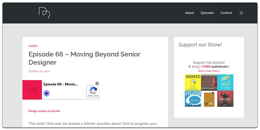Open the Twitter icon link
The height and width of the screenshot is (130, 260).
[241, 13]
